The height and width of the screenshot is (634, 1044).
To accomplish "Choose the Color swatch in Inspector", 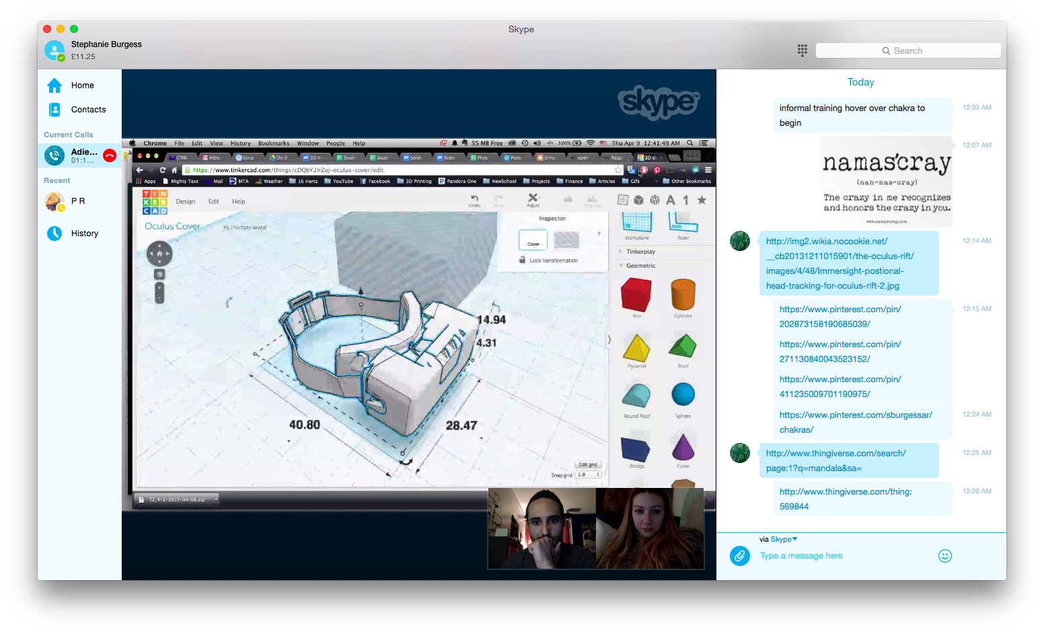I will point(533,240).
